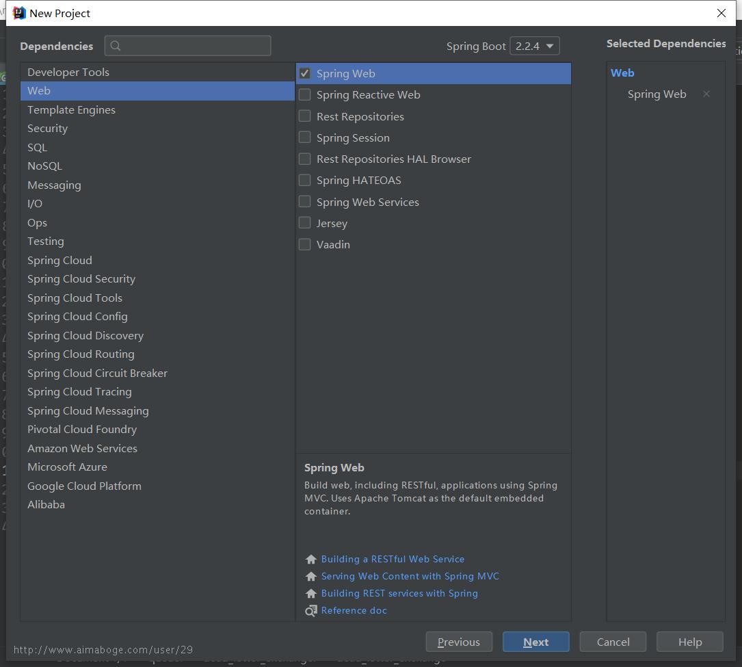
Task: Click the Spring Web description heading
Action: tap(334, 468)
